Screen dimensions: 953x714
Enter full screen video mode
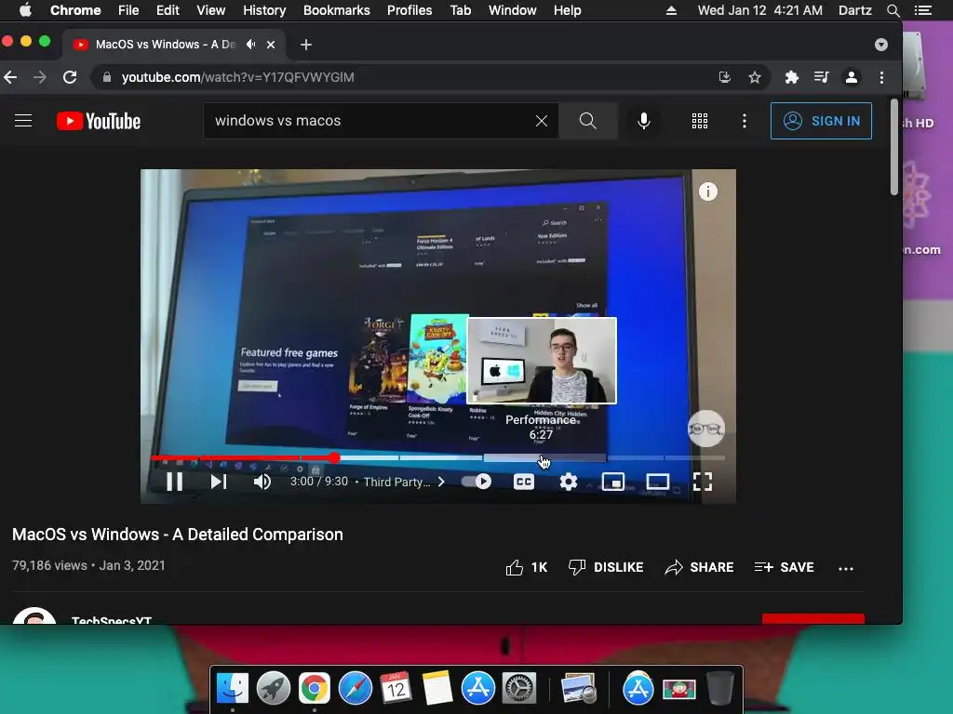[x=702, y=482]
